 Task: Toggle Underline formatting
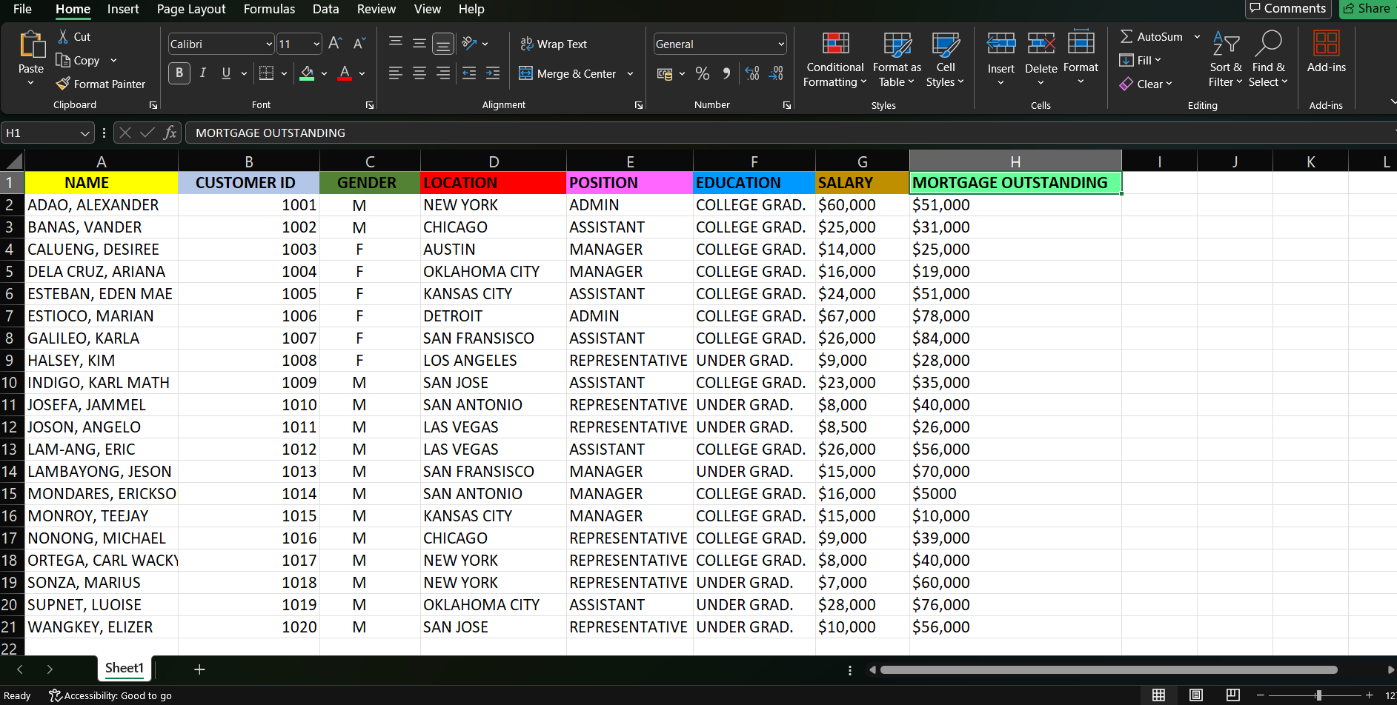226,73
